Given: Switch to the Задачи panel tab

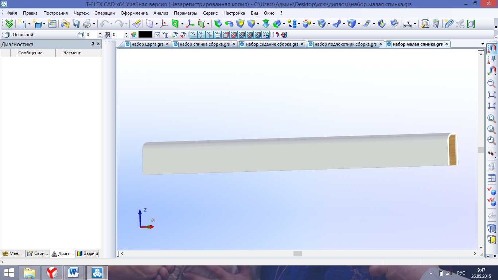Looking at the screenshot, I should coord(87,253).
